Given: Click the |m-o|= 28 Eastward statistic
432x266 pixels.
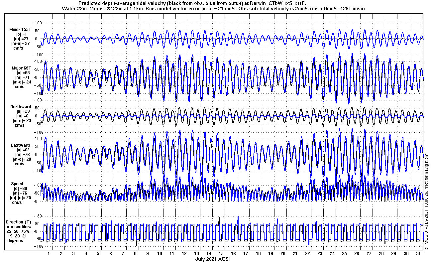Looking at the screenshot, I should click(21, 159).
